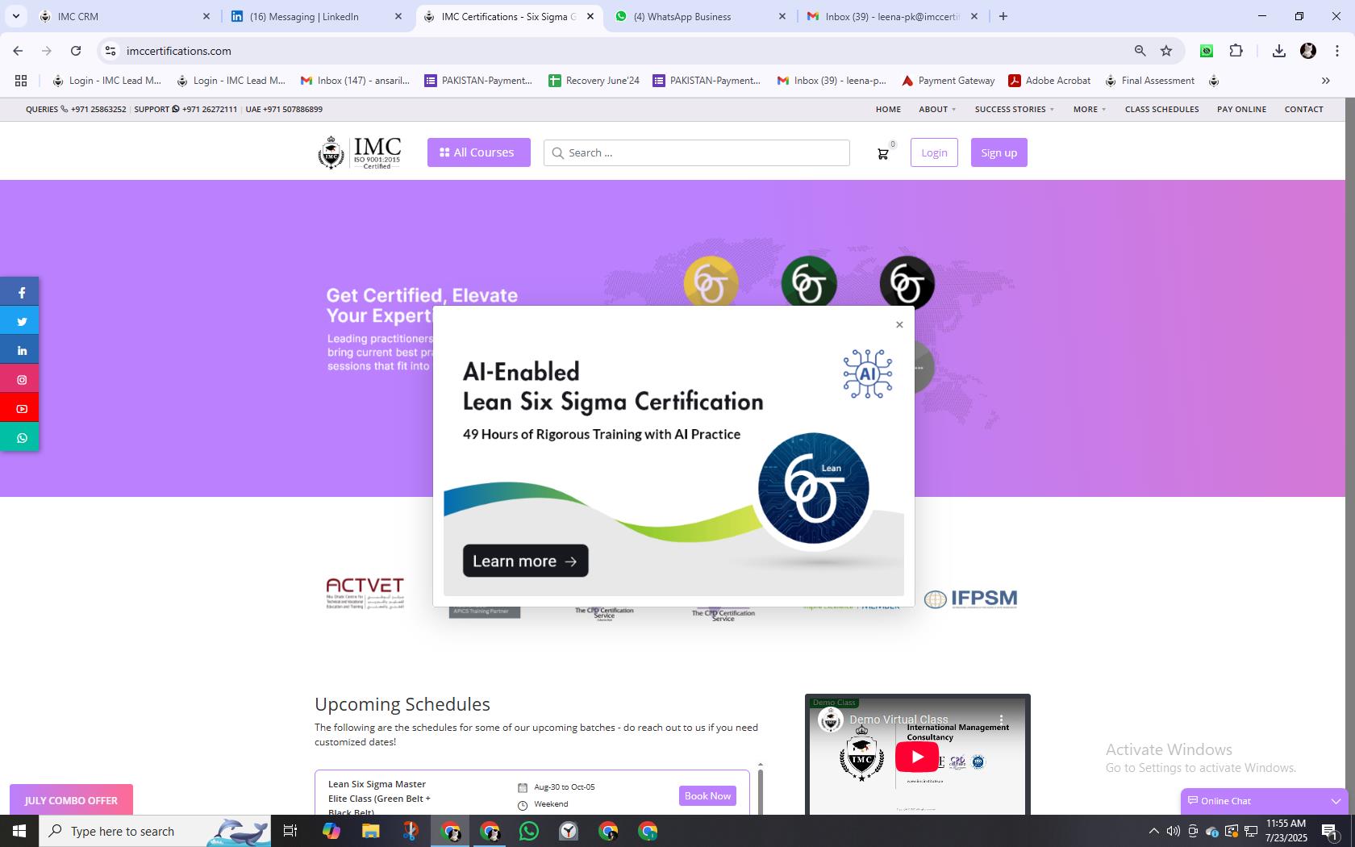Click Learn more in the popup
This screenshot has height=847, width=1355.
[x=526, y=561]
